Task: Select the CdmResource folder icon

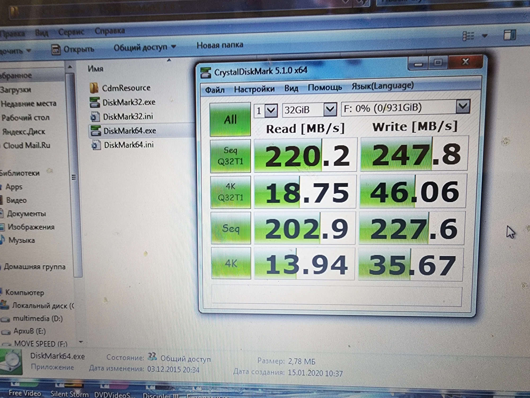Action: pos(94,88)
